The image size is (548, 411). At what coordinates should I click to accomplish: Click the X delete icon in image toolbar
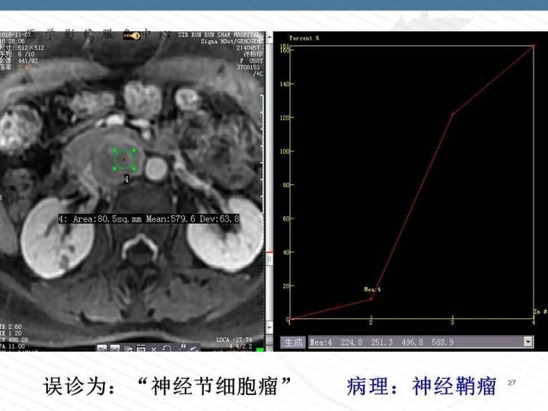[x=154, y=349]
